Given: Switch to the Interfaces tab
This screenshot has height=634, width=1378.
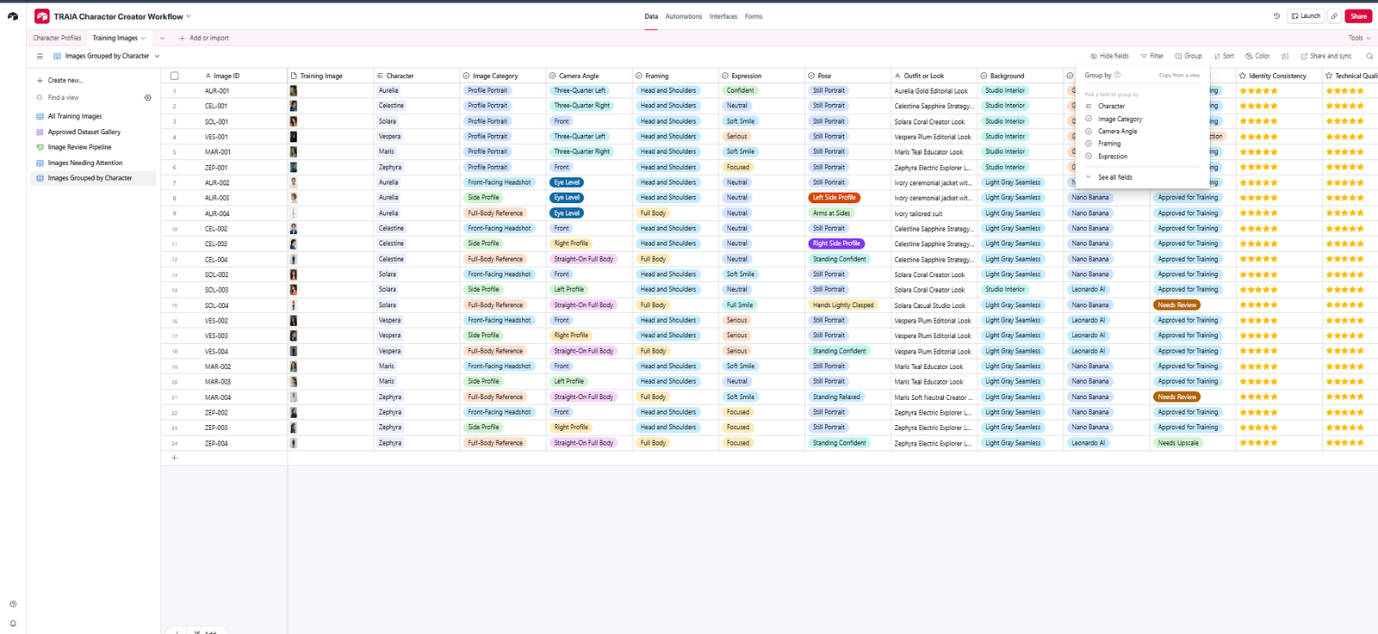Looking at the screenshot, I should (723, 16).
